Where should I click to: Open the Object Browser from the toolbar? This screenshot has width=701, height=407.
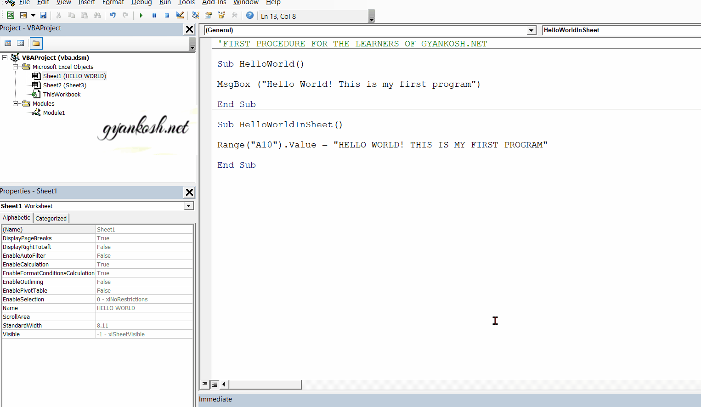click(221, 15)
